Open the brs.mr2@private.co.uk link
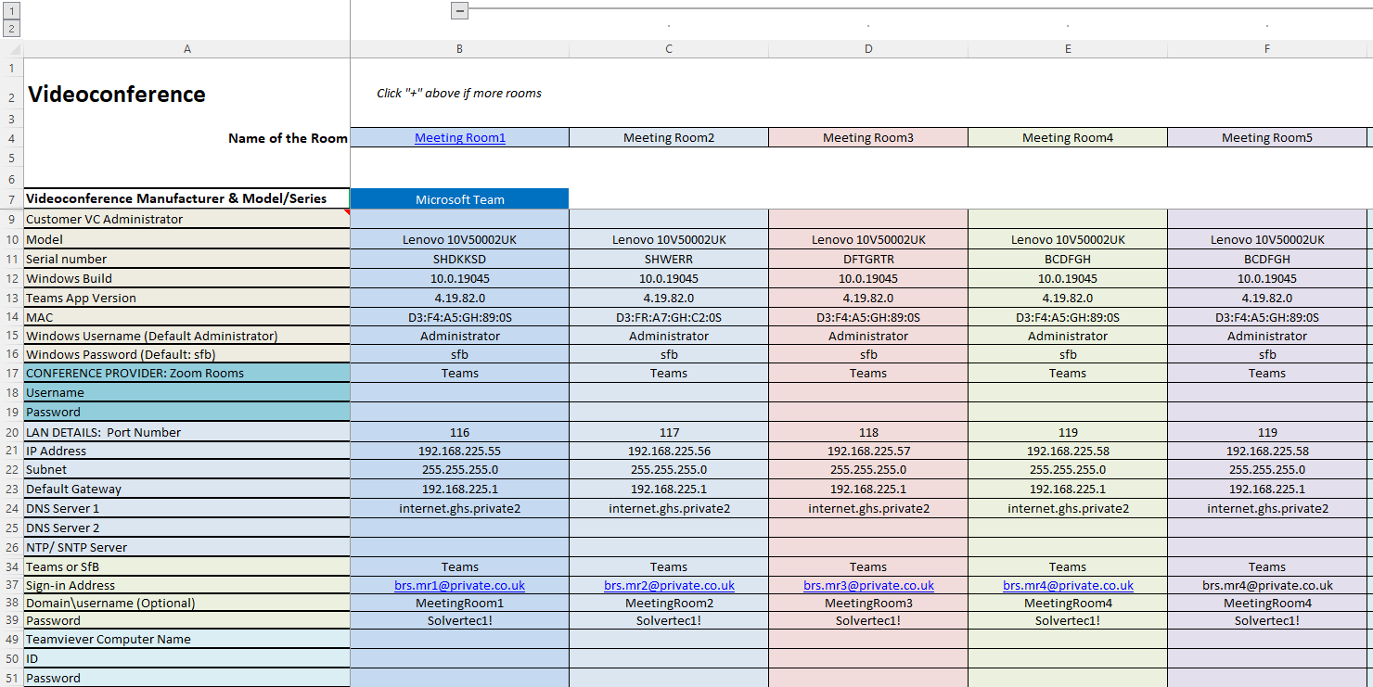 click(669, 586)
